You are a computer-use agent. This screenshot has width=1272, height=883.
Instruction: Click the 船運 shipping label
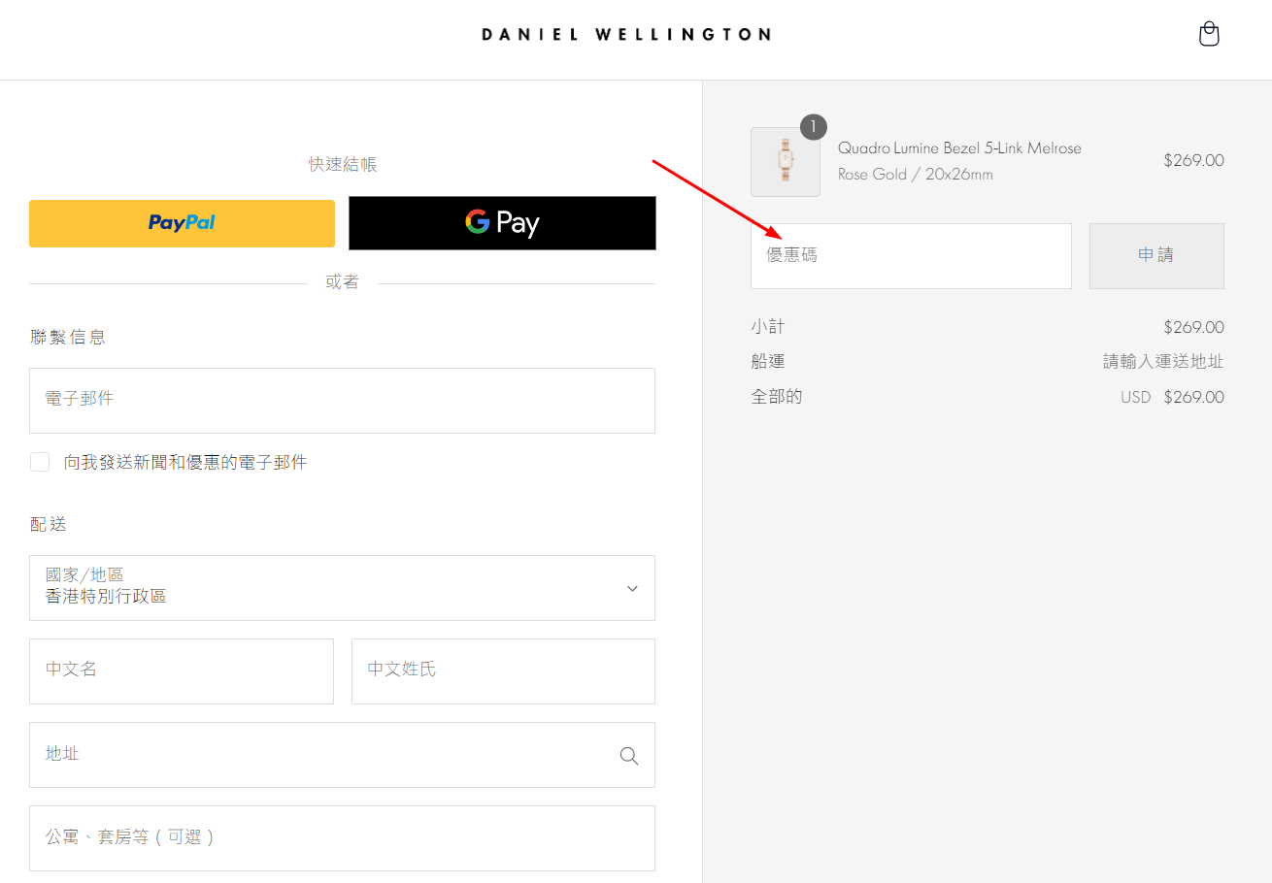click(767, 362)
